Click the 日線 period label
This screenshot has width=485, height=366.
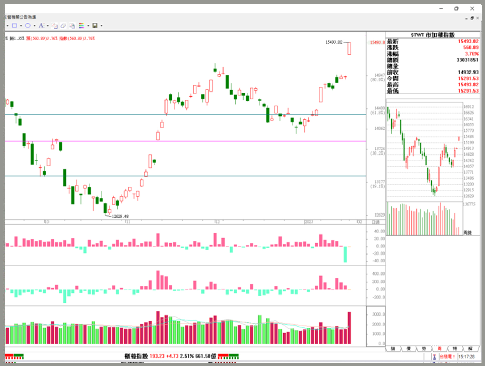375,222
